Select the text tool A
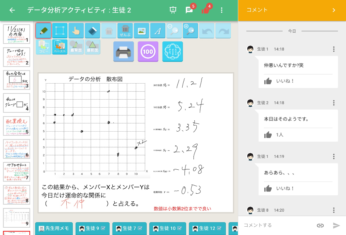The height and width of the screenshot is (235, 346). (158, 31)
